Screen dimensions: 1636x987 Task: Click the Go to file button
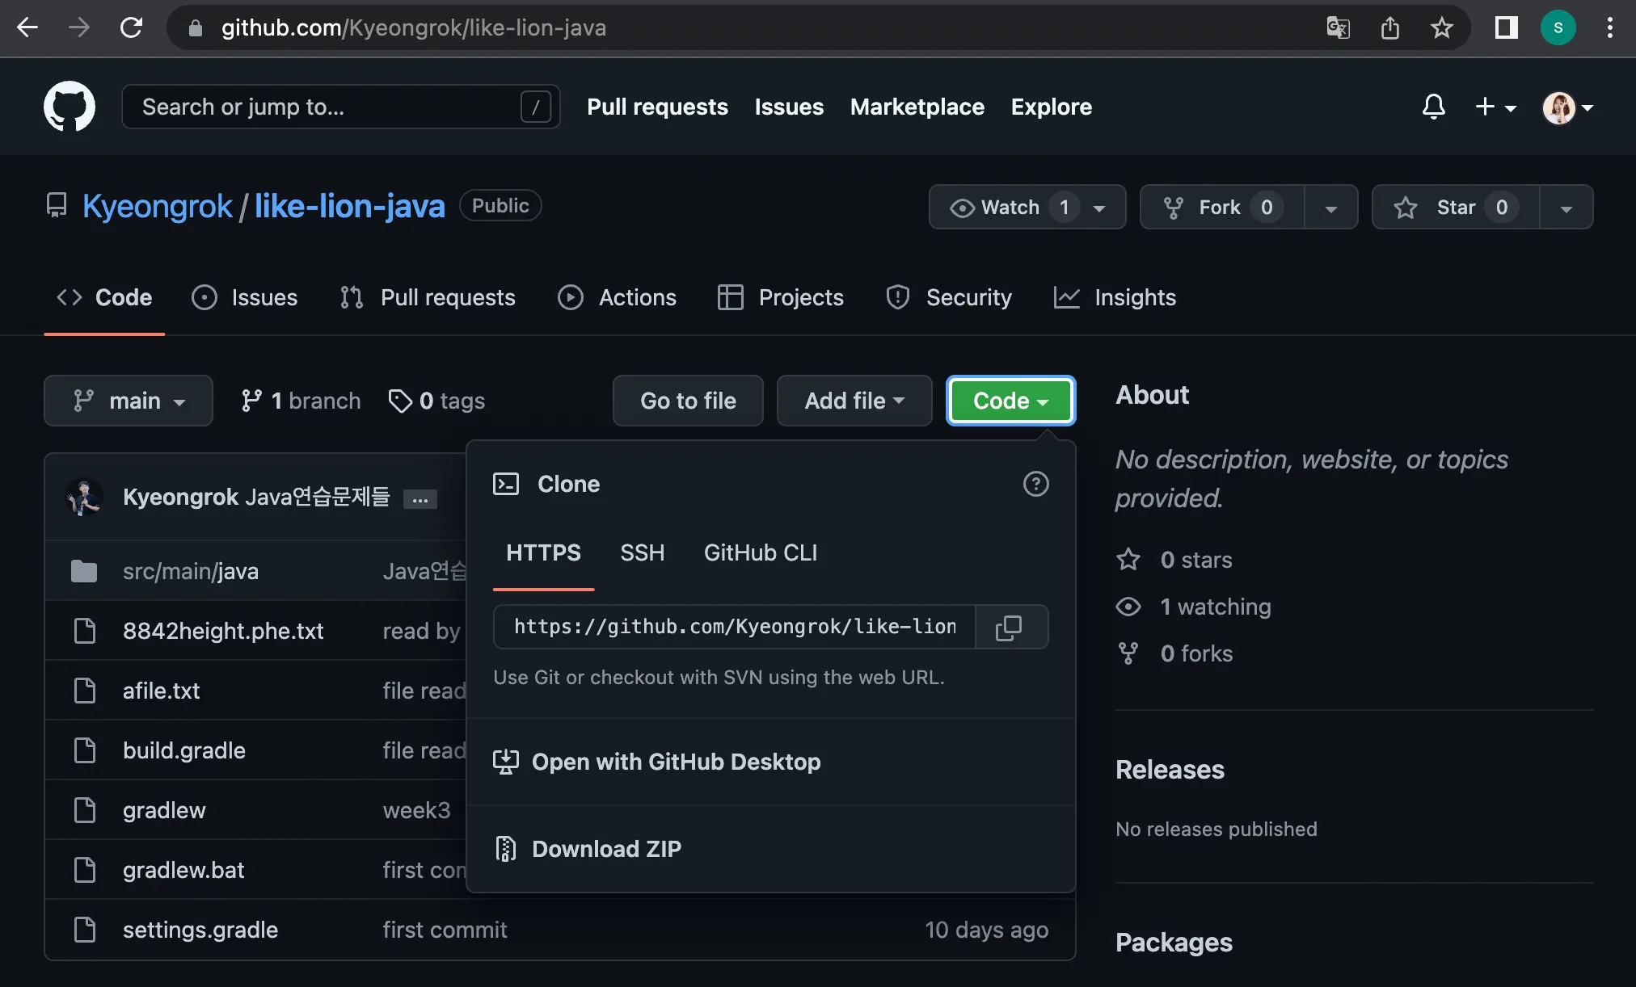pos(688,401)
